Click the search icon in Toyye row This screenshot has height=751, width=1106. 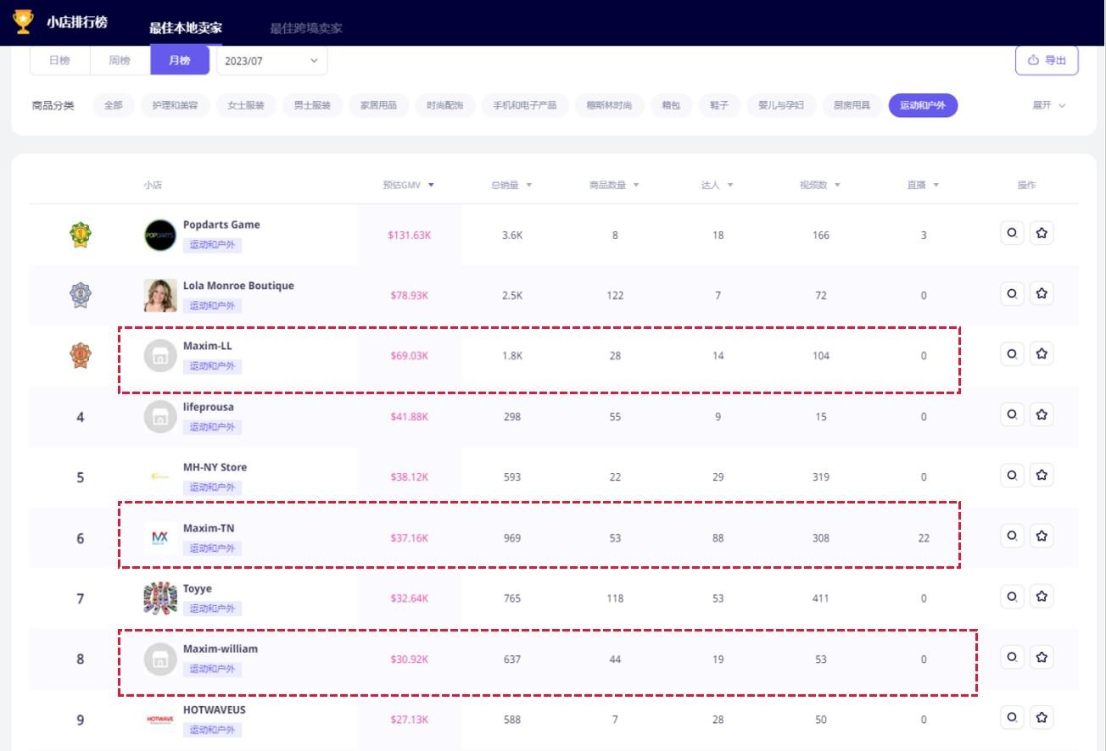pos(1012,597)
